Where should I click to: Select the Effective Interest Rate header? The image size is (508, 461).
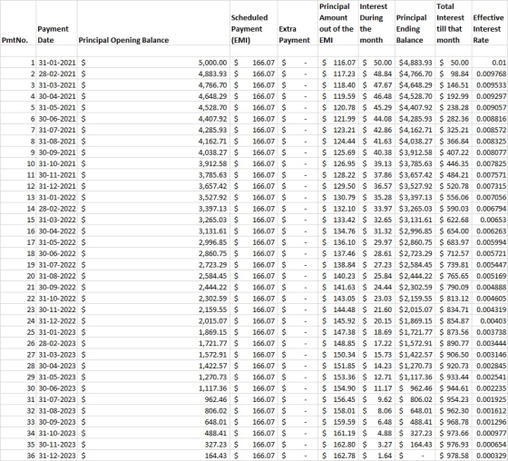tap(490, 23)
